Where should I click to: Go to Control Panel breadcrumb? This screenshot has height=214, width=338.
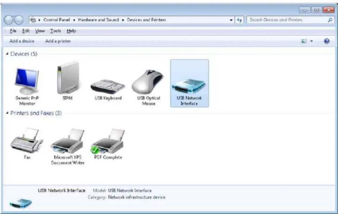[x=57, y=20]
